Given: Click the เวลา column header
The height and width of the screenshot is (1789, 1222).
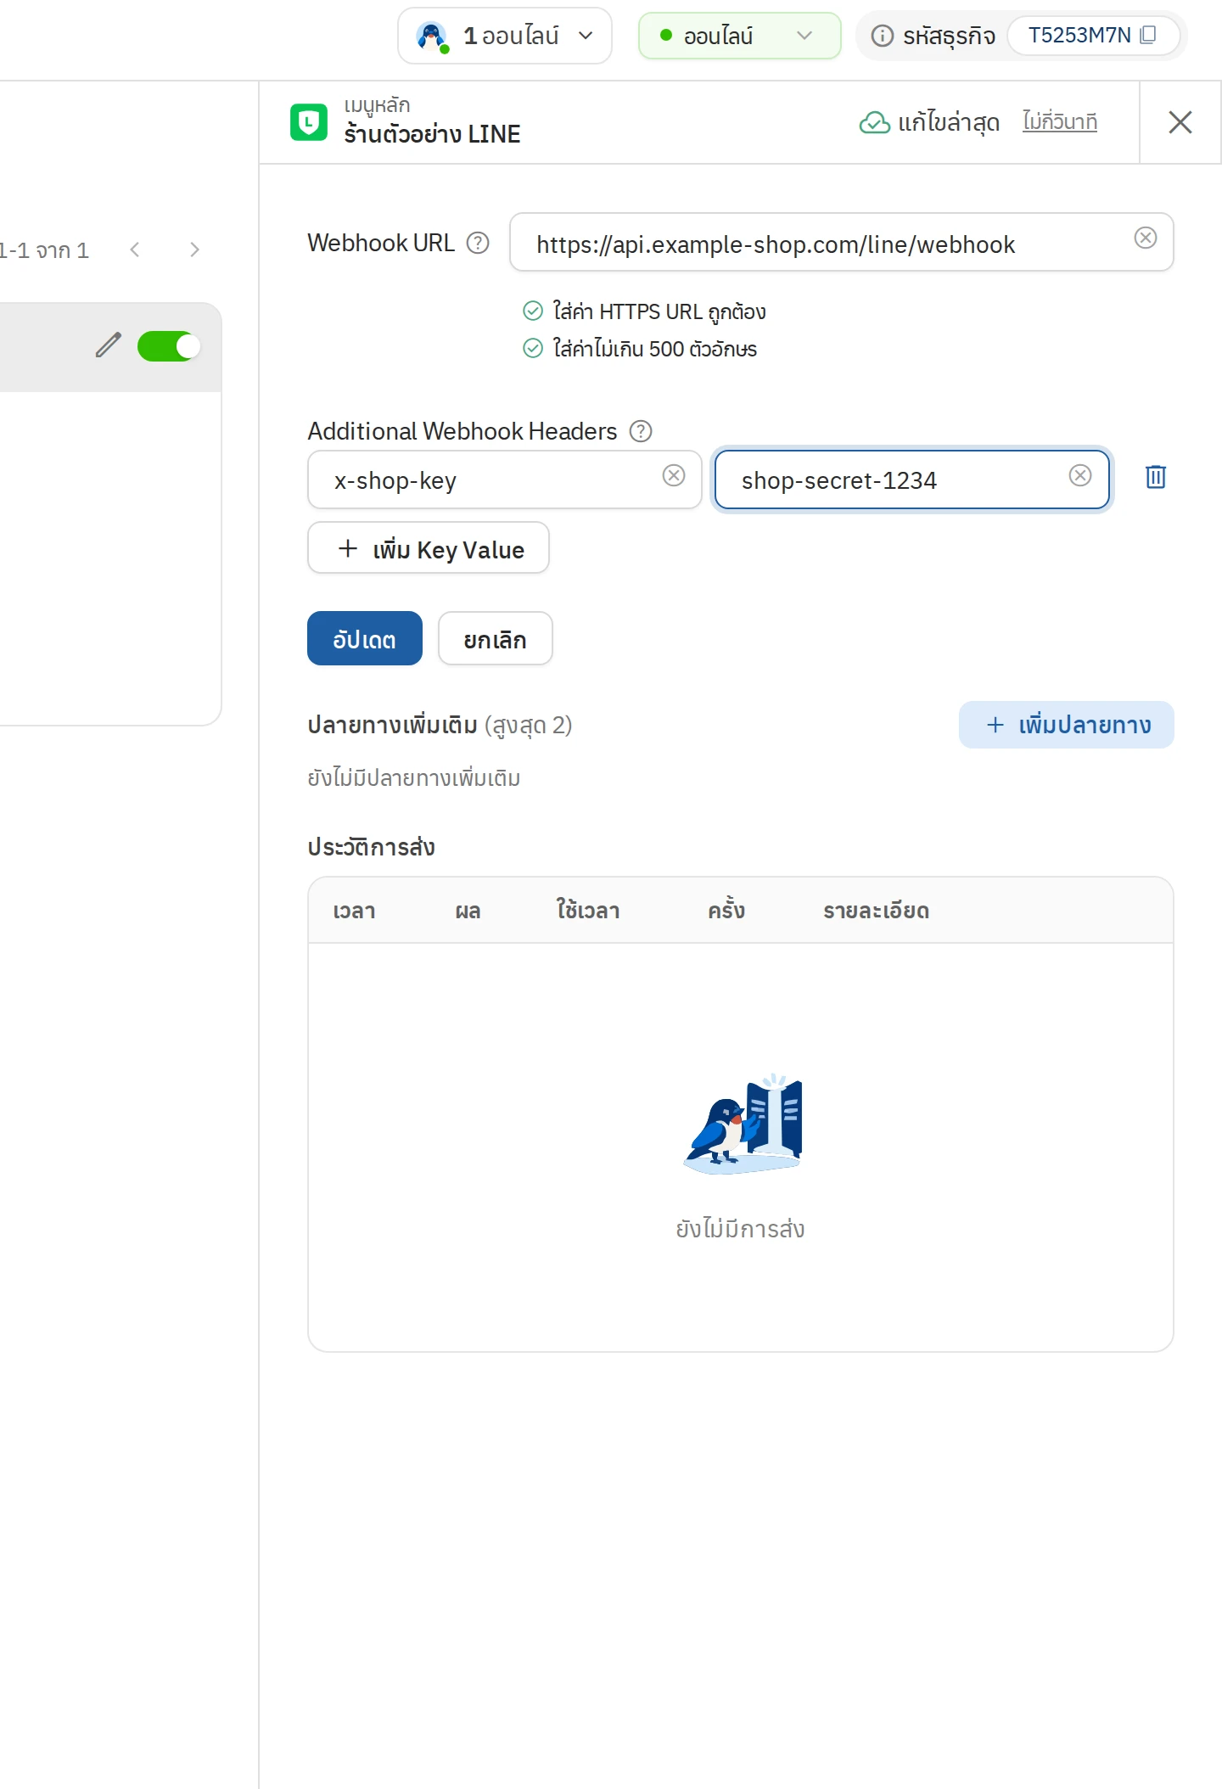Looking at the screenshot, I should pyautogui.click(x=354, y=911).
